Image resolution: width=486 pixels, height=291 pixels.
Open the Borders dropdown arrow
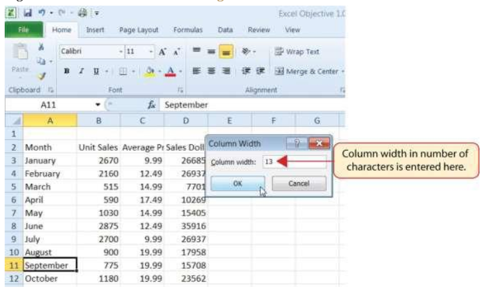tap(134, 72)
